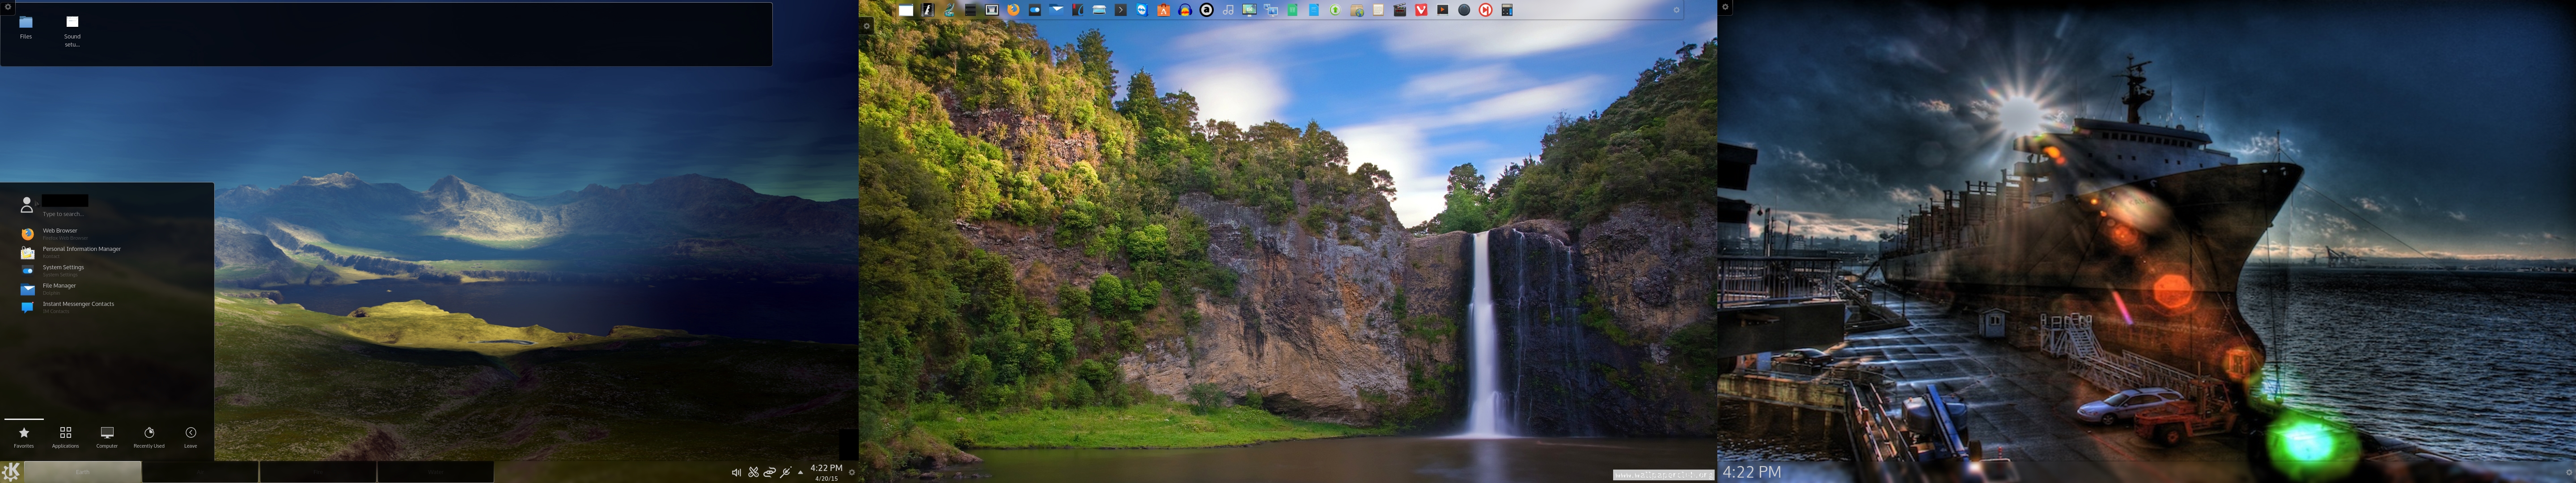Open the clipboard scissors tray icon
2576x483 pixels.
[x=753, y=472]
